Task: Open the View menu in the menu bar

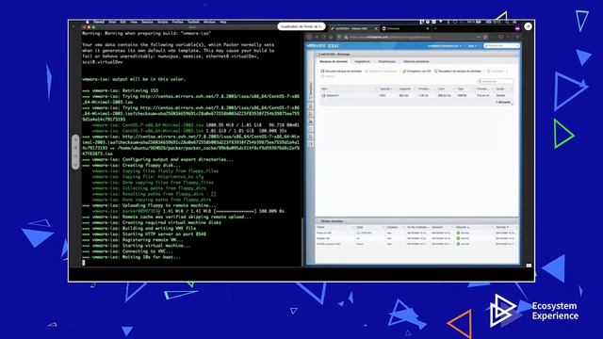Action: [134, 22]
